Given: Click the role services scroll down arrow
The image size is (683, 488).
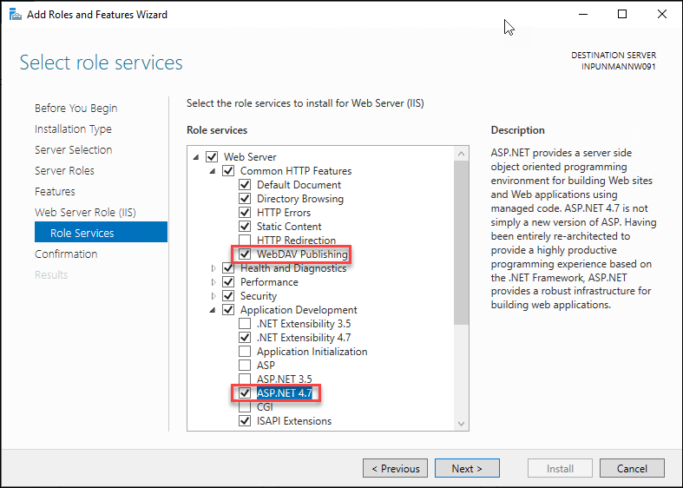Looking at the screenshot, I should 461,423.
